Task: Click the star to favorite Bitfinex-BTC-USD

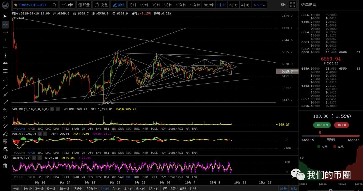Action: tap(15, 5)
